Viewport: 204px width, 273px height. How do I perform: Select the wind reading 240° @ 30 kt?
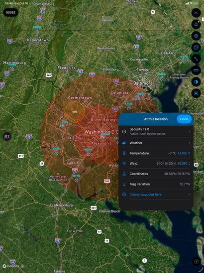[166, 164]
